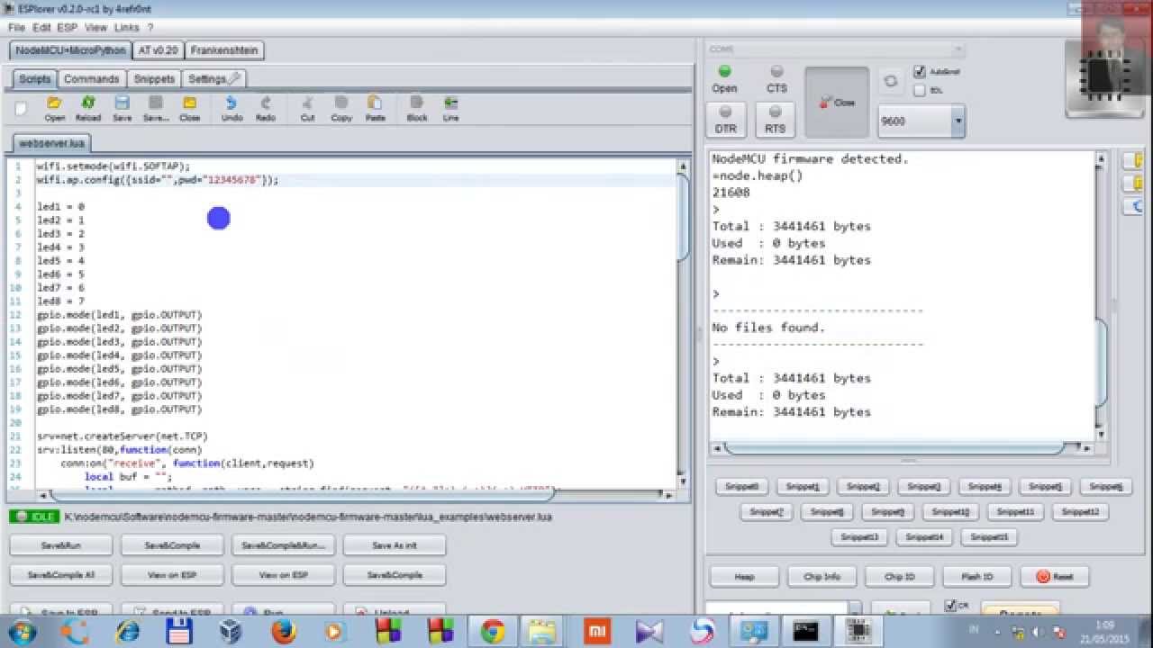Open the Edit menu

[42, 28]
